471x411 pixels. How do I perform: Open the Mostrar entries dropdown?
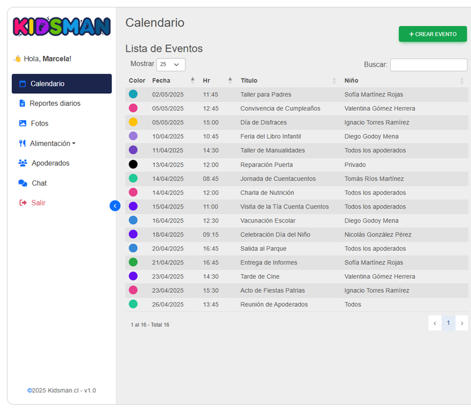(170, 64)
